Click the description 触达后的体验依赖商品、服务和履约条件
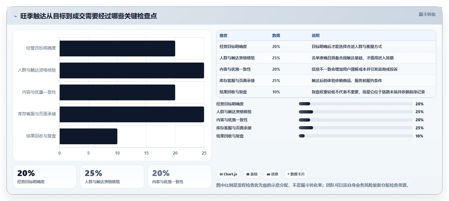Viewport: 449px width, 201px height. (x=347, y=81)
